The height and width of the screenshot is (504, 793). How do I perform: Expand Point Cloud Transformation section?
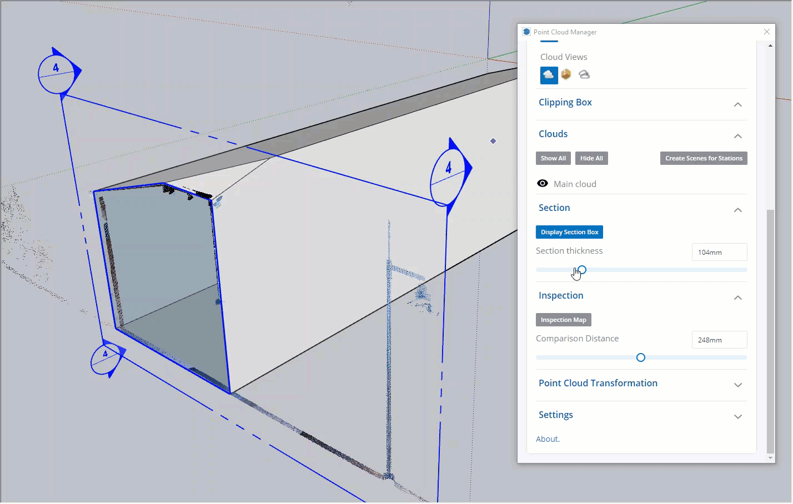[x=737, y=385]
